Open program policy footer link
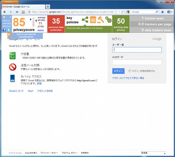 click(69, 153)
